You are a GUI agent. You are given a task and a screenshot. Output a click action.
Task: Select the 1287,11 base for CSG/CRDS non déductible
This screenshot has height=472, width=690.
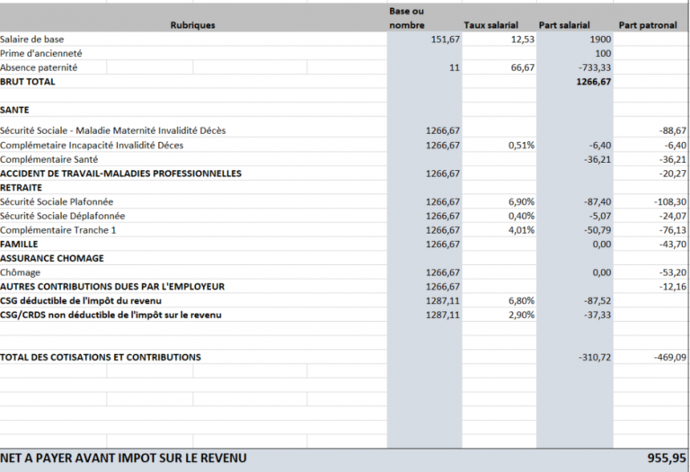tap(443, 315)
